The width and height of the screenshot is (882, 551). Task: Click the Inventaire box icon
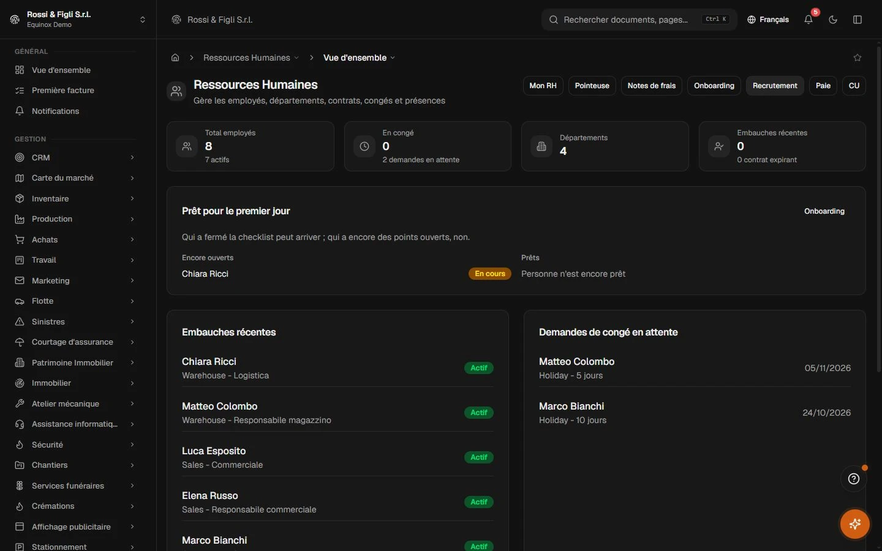20,198
